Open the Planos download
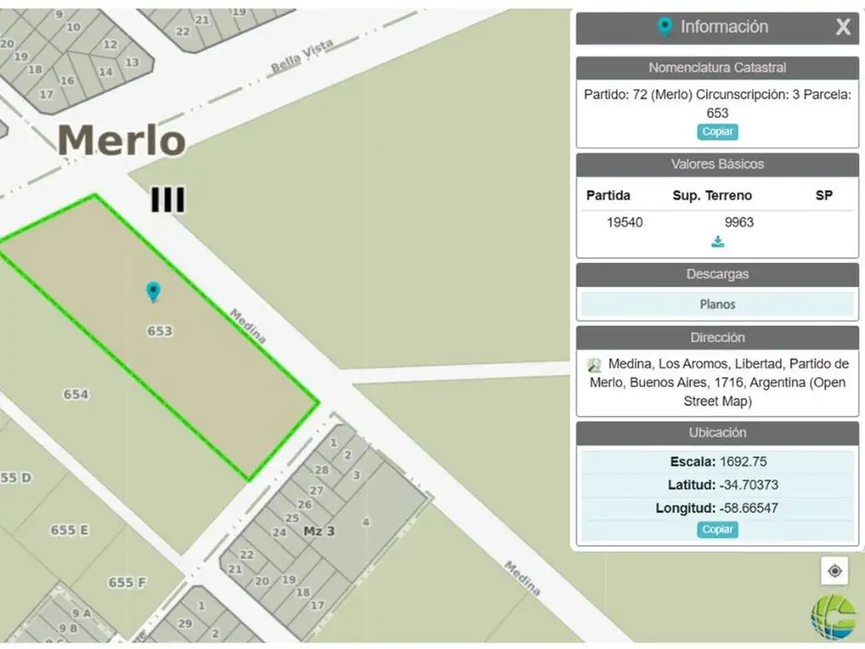Image resolution: width=865 pixels, height=649 pixels. tap(717, 304)
